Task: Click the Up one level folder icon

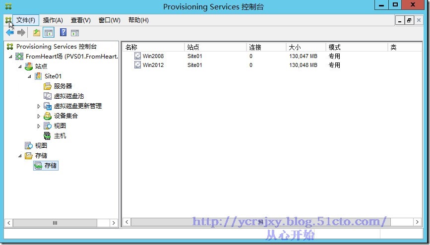Action: tap(37, 33)
